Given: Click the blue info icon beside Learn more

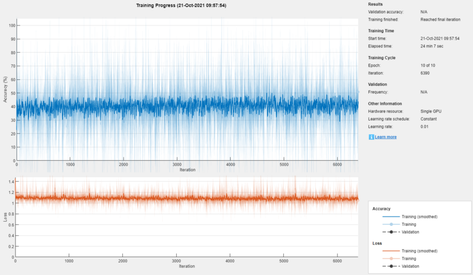Looking at the screenshot, I should coord(371,137).
